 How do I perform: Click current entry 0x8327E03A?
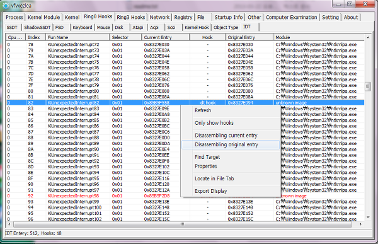(x=157, y=50)
